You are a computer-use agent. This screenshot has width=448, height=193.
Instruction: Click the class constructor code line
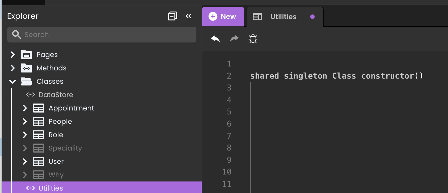pos(336,76)
